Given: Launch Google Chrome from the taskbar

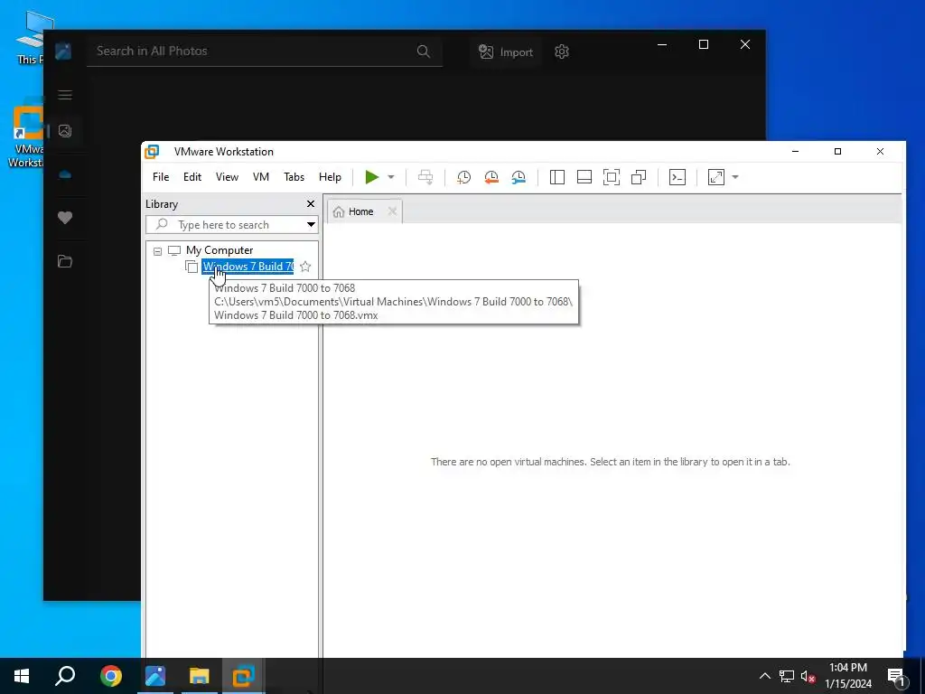Looking at the screenshot, I should [111, 676].
